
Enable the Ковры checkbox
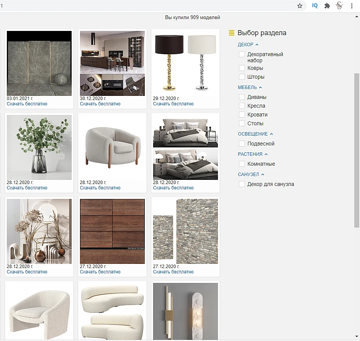point(242,68)
